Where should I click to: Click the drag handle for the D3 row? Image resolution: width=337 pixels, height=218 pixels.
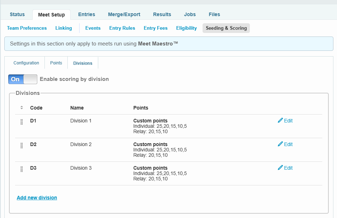pos(22,169)
